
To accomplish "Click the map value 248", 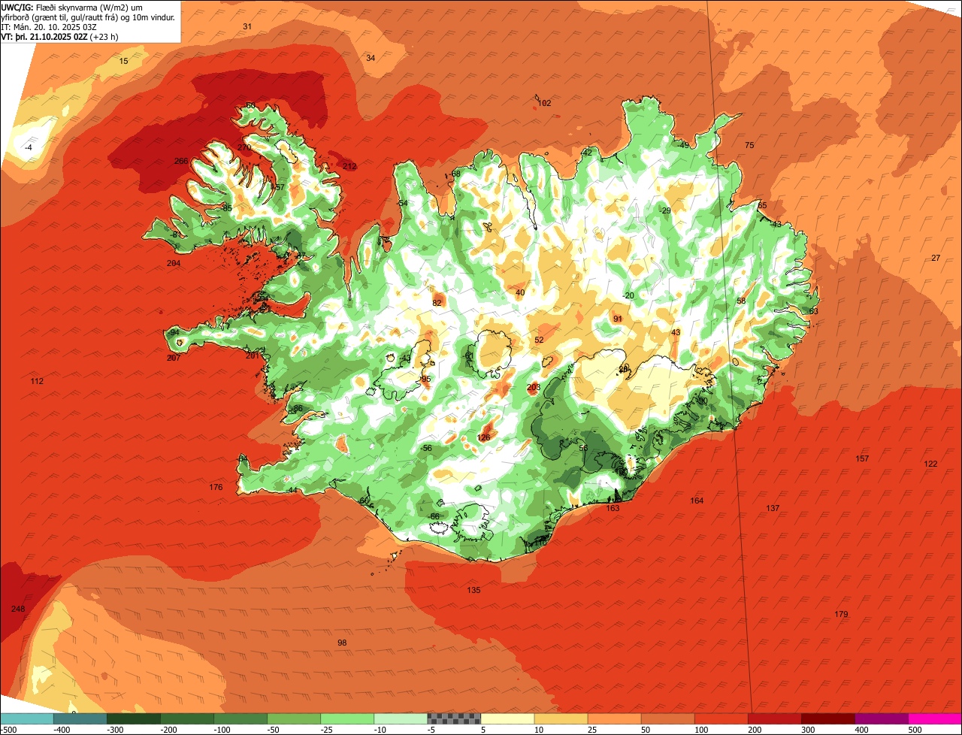I will pyautogui.click(x=18, y=608).
